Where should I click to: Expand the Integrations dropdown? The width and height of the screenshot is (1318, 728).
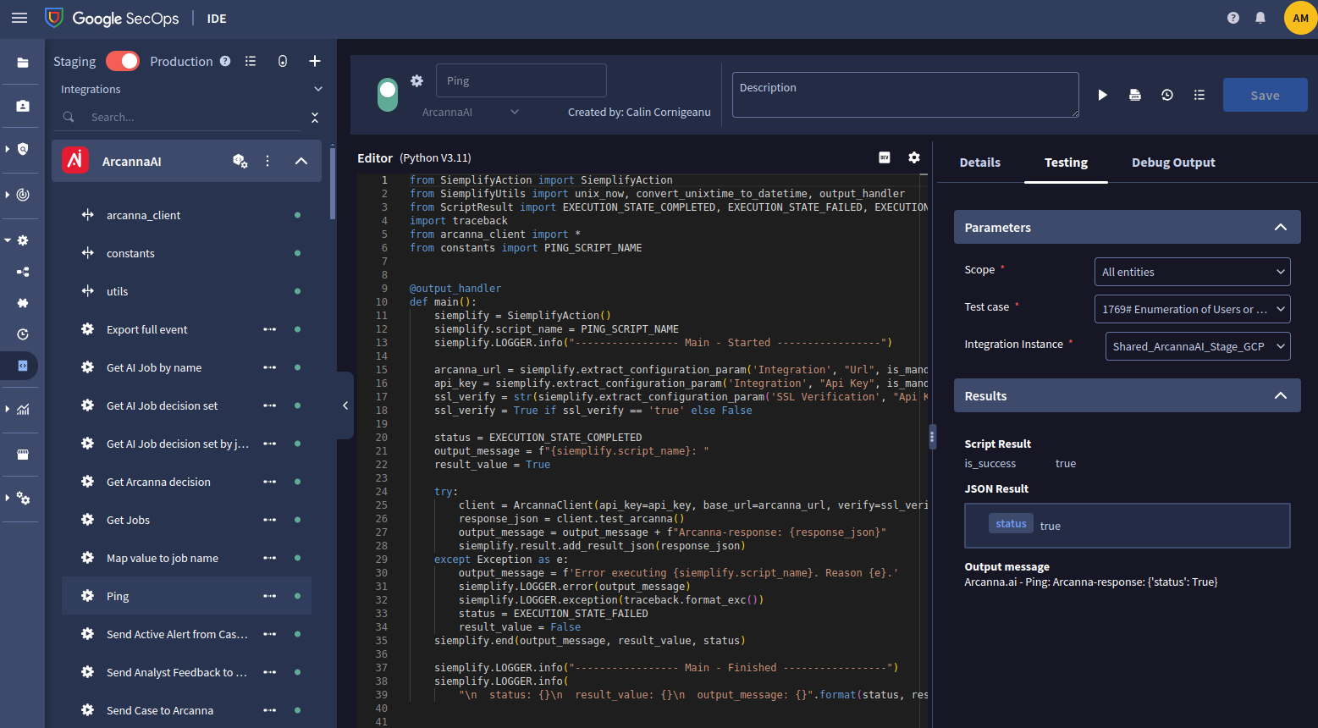pos(318,89)
